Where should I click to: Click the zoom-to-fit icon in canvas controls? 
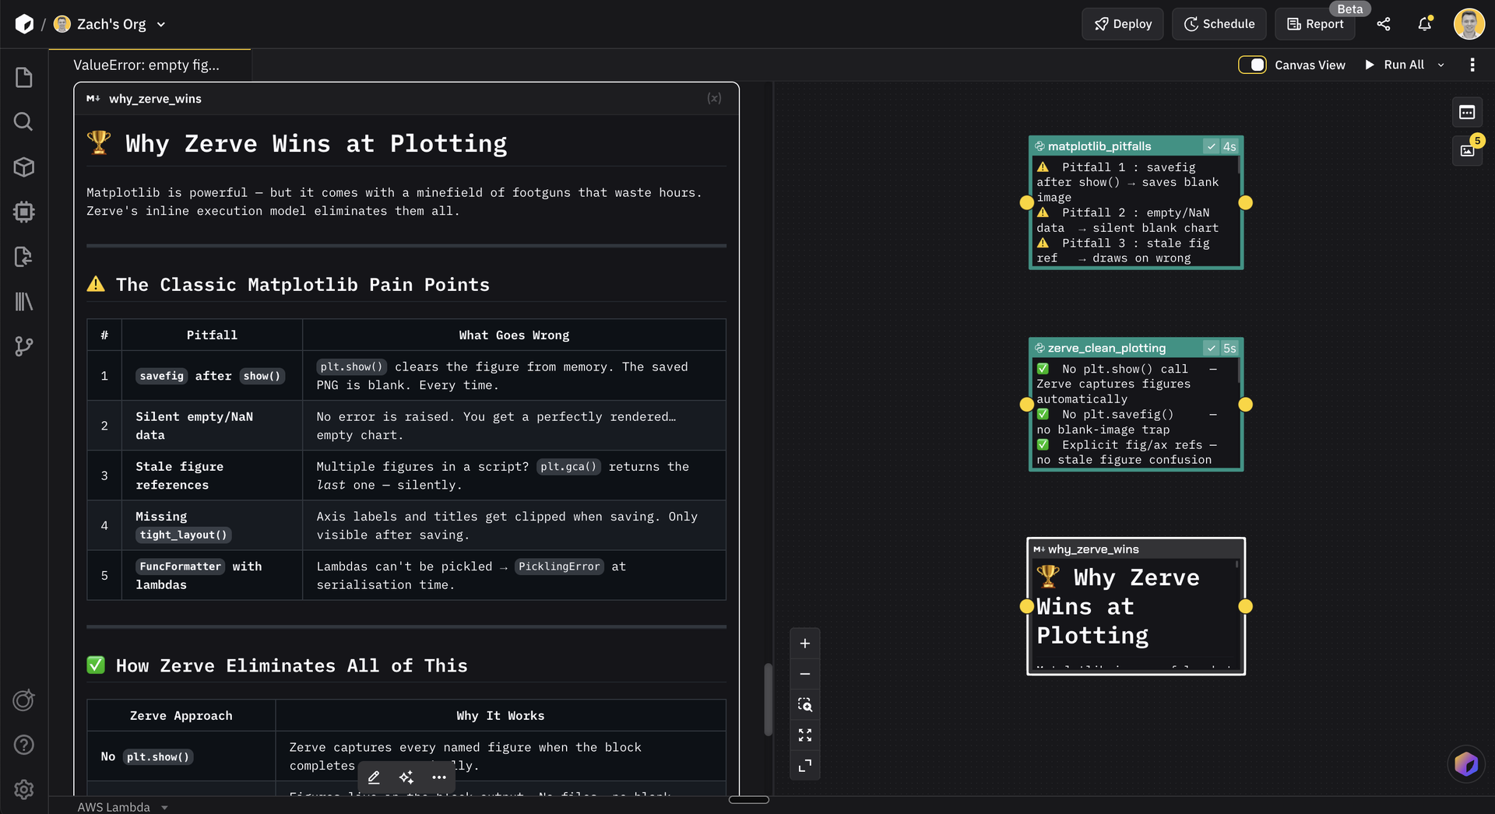(x=805, y=705)
